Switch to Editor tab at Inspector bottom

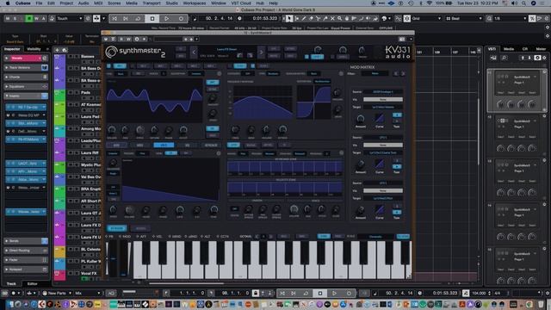click(33, 283)
